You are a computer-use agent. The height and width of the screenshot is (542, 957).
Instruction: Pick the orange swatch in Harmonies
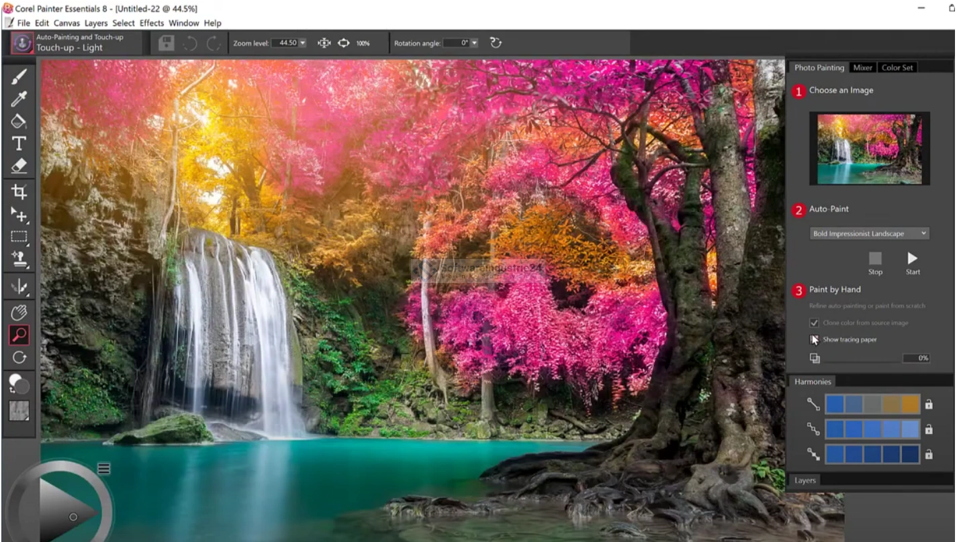pos(910,404)
